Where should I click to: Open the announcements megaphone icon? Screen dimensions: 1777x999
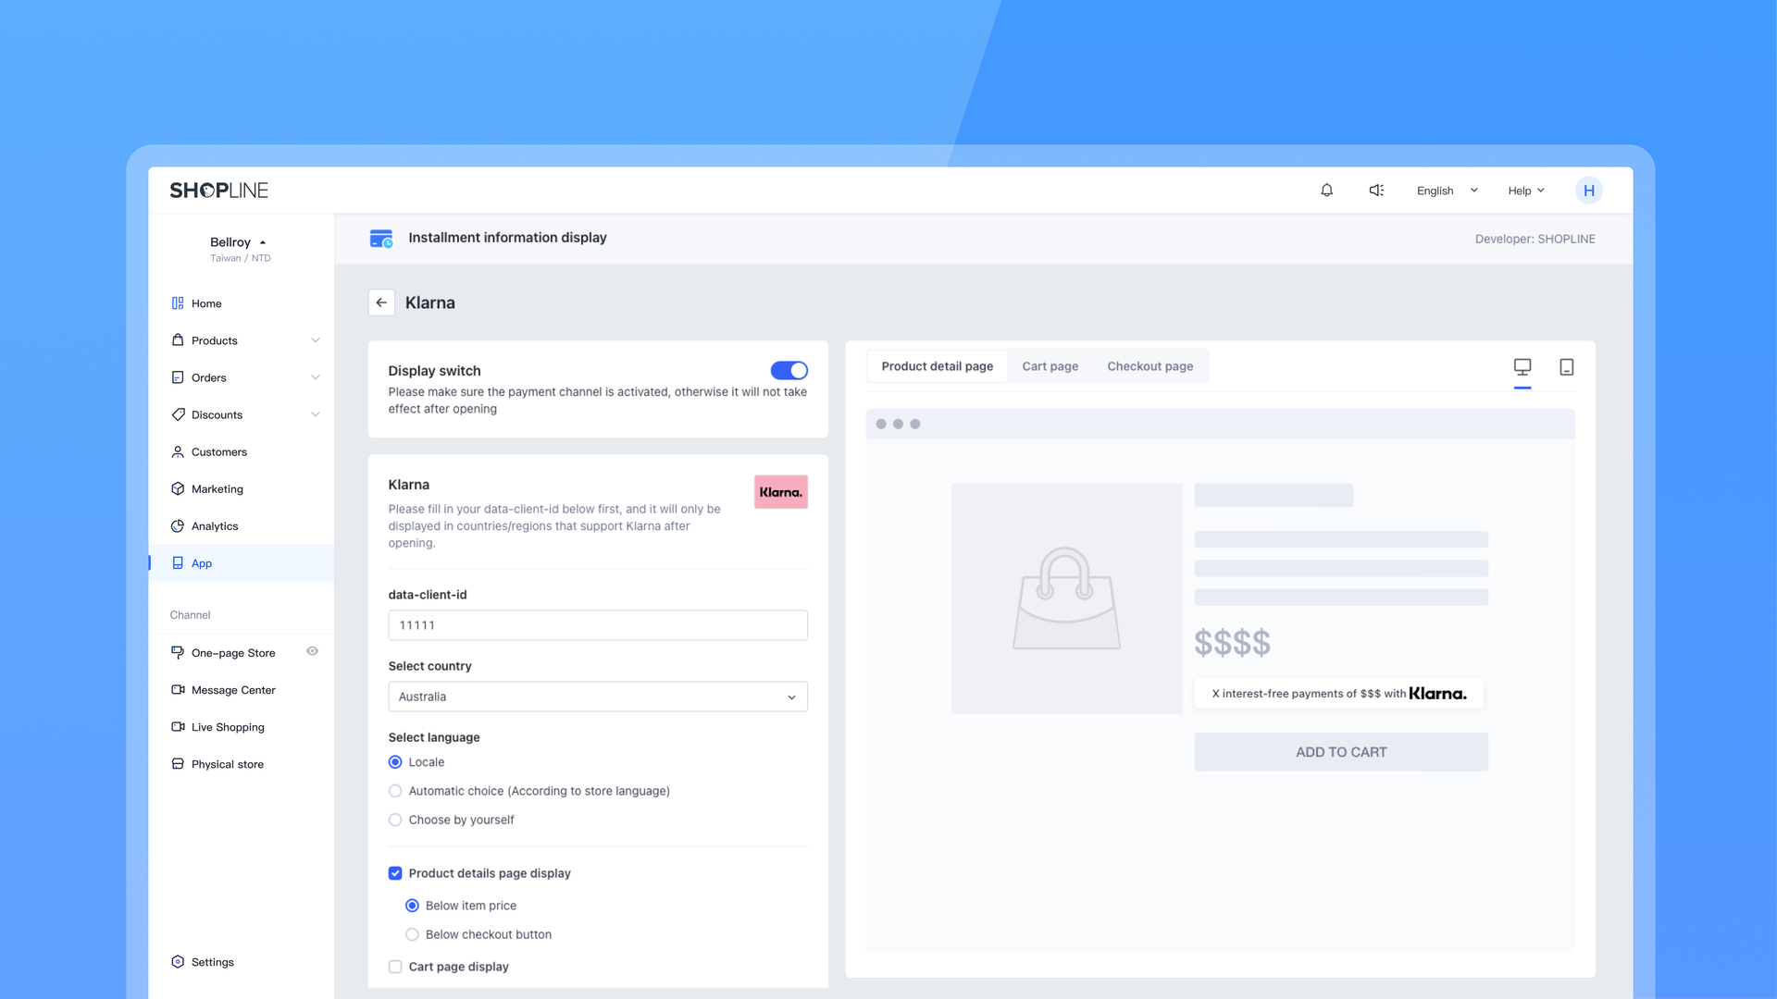1376,191
